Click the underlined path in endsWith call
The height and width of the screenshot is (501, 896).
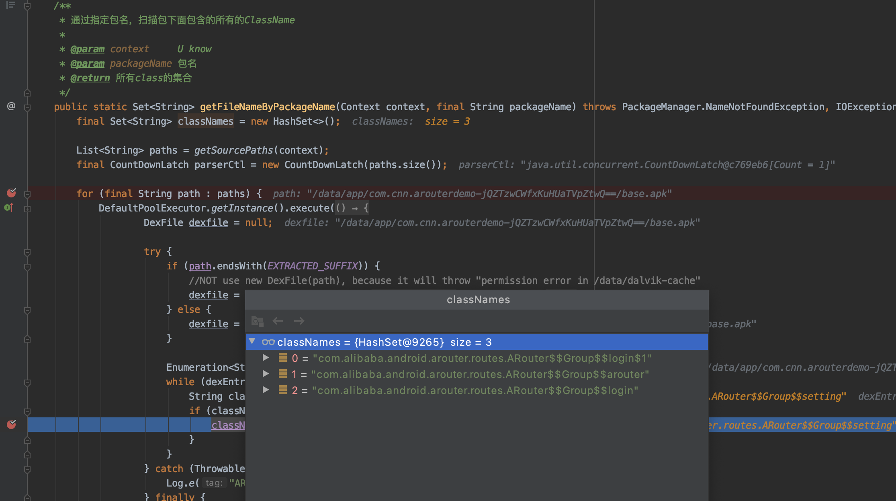200,266
